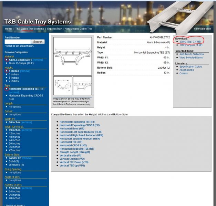This screenshot has height=206, width=216.
Task: Remove the 12 inches radius filter
Action: (27, 188)
